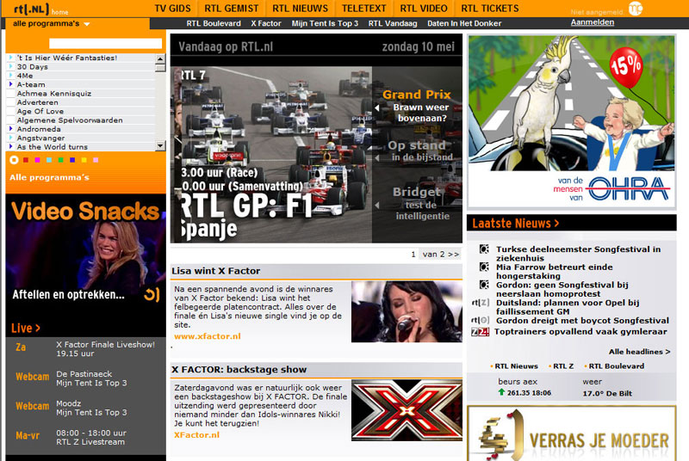The image size is (689, 461).
Task: Click the Aanmelden link
Action: click(593, 22)
